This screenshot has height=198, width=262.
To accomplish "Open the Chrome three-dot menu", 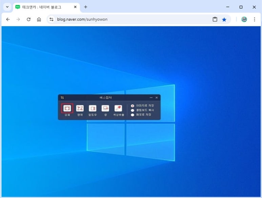I will pyautogui.click(x=255, y=19).
